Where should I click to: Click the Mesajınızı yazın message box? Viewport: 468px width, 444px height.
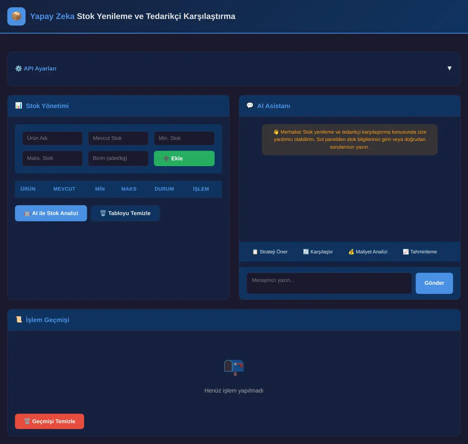coord(329,283)
